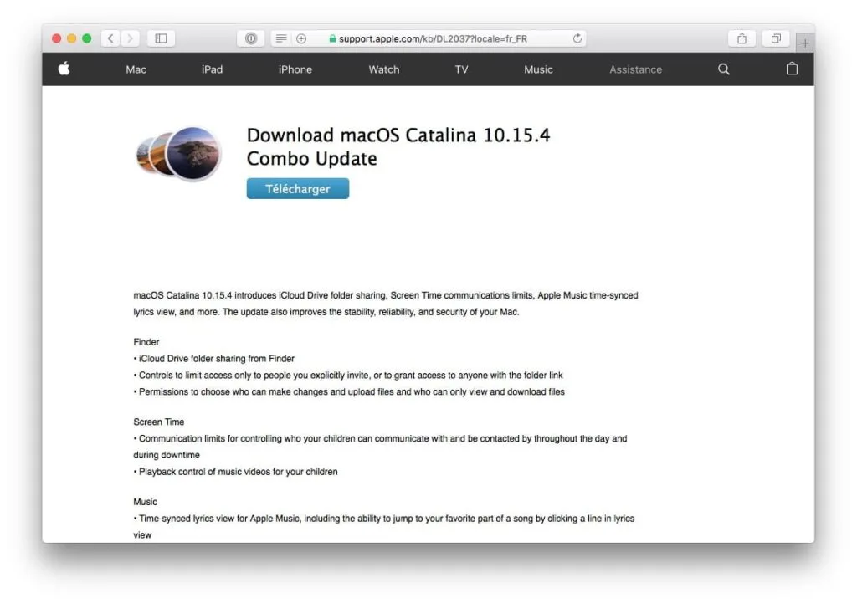Screen dimensions: 857x603
Task: Open the shopping bag icon
Action: tap(792, 69)
